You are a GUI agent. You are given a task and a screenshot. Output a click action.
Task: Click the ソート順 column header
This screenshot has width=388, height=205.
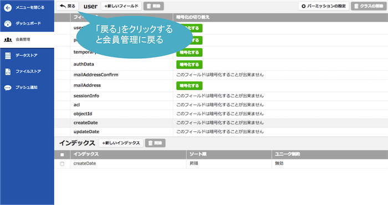tap(198, 155)
